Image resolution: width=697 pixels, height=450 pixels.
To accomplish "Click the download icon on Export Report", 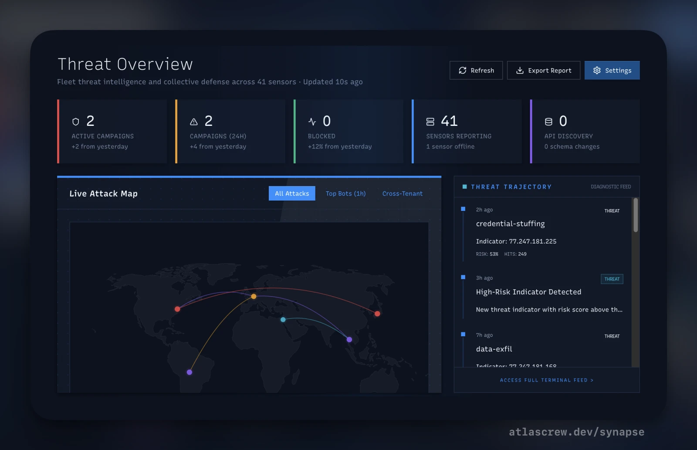I will 519,70.
